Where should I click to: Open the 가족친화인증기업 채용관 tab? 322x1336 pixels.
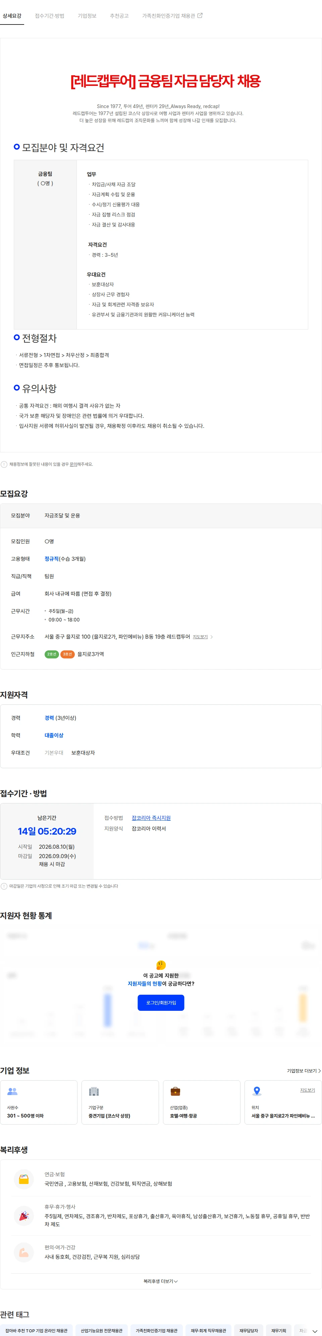pos(168,16)
